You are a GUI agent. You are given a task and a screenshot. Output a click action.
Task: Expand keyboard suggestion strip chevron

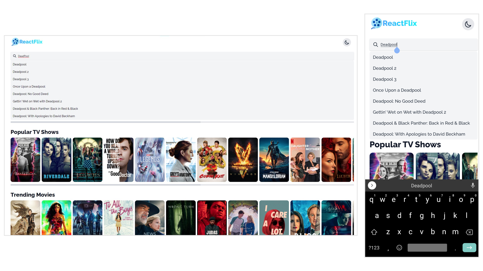click(x=372, y=185)
